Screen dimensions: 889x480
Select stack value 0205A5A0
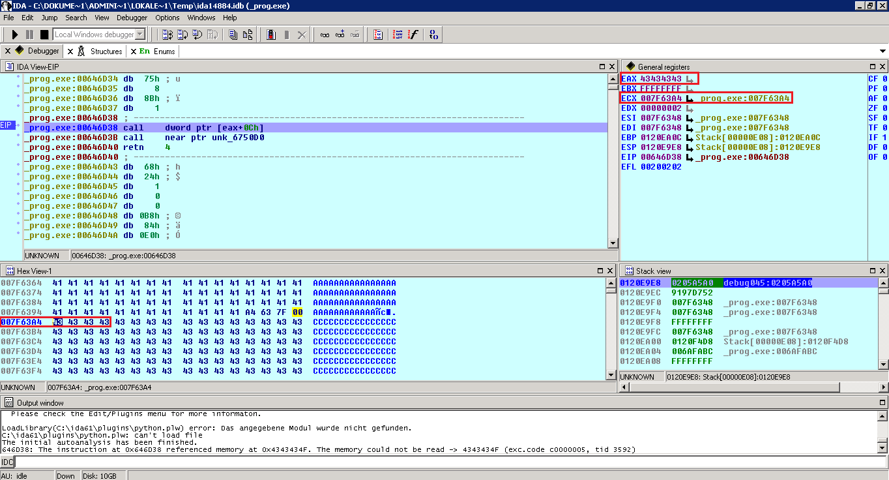pyautogui.click(x=692, y=282)
